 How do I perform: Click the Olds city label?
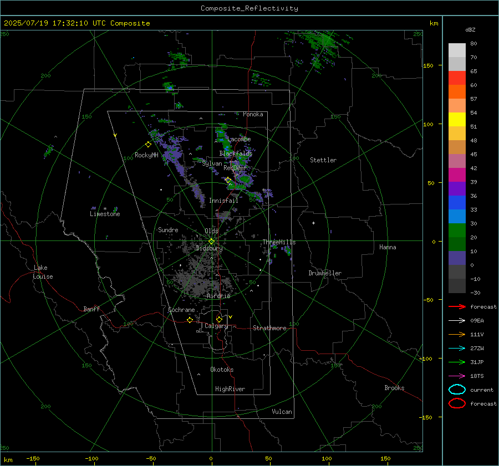pyautogui.click(x=211, y=231)
